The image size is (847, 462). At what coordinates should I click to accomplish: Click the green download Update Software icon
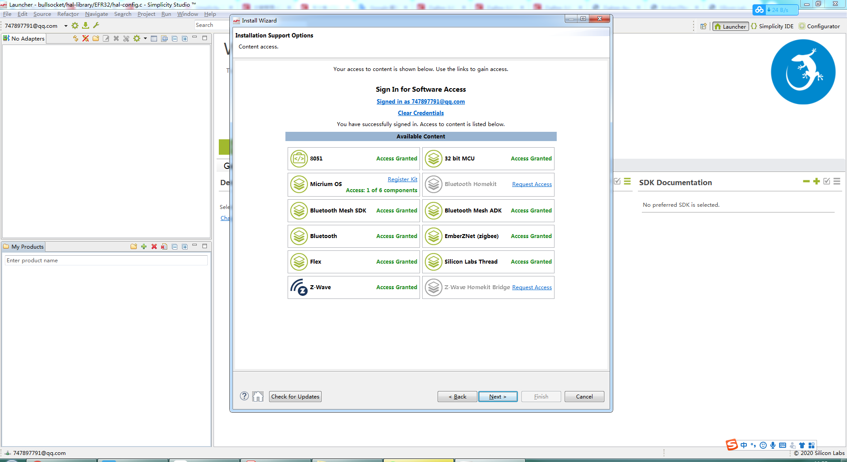(x=86, y=26)
